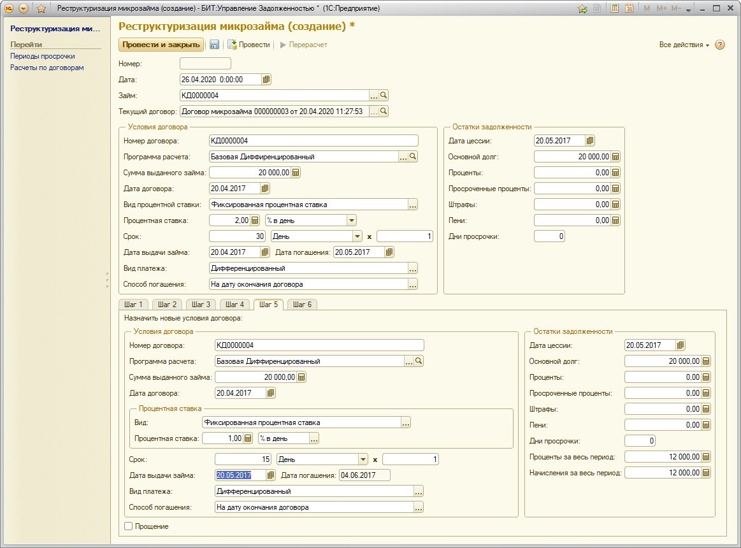
Task: Expand the '% в день' rate dropdown
Action: pos(351,220)
